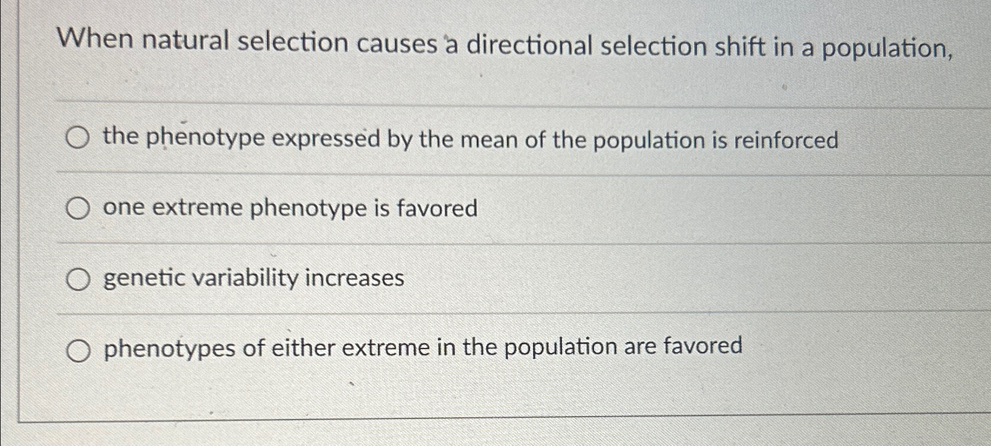Select the radio button for 'one extreme phenotype is favored'
The image size is (991, 446).
click(78, 207)
